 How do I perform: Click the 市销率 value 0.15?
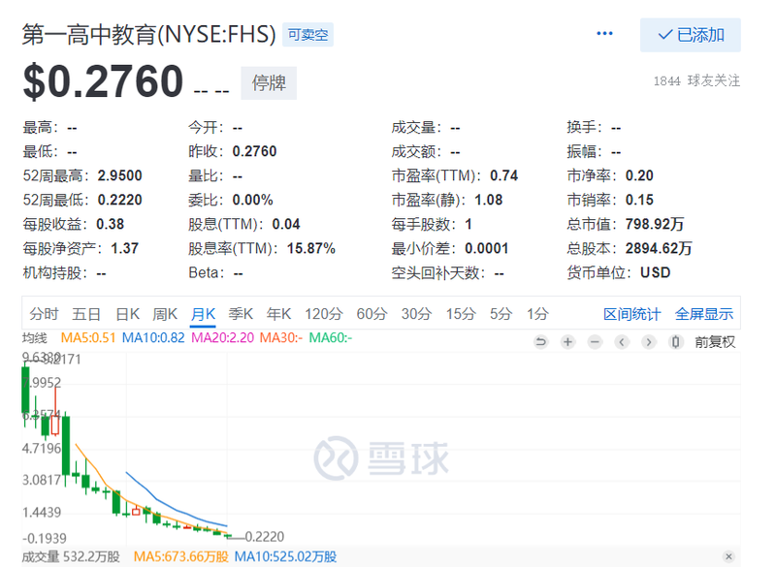(639, 201)
